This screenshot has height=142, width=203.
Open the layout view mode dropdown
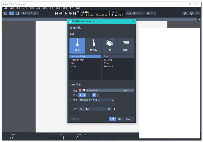click(x=36, y=13)
